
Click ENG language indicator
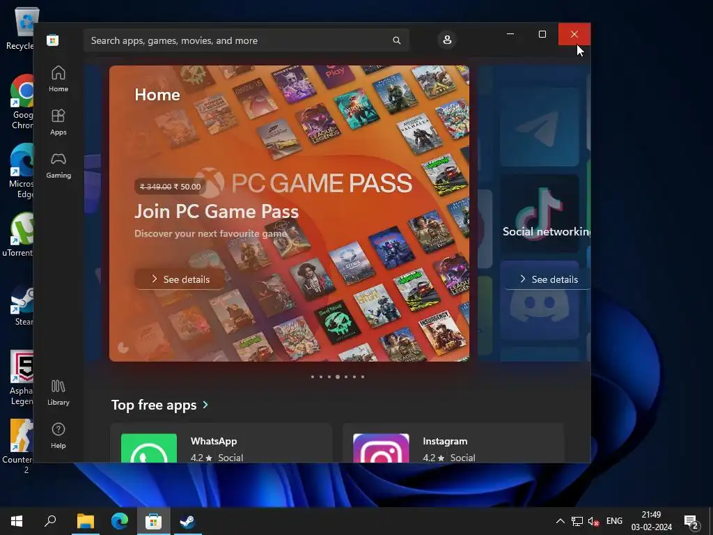click(614, 521)
